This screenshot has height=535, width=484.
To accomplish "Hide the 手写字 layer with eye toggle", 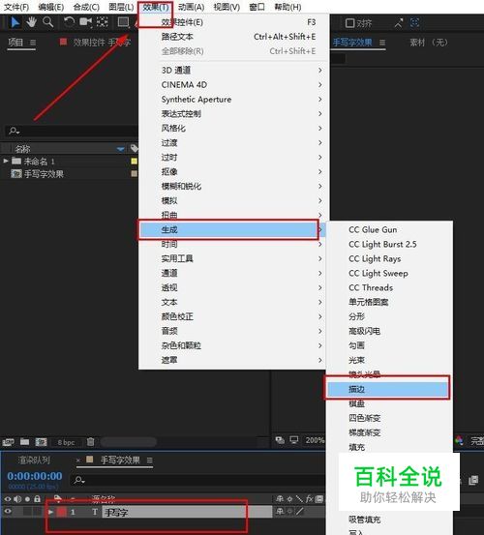I will pyautogui.click(x=8, y=512).
